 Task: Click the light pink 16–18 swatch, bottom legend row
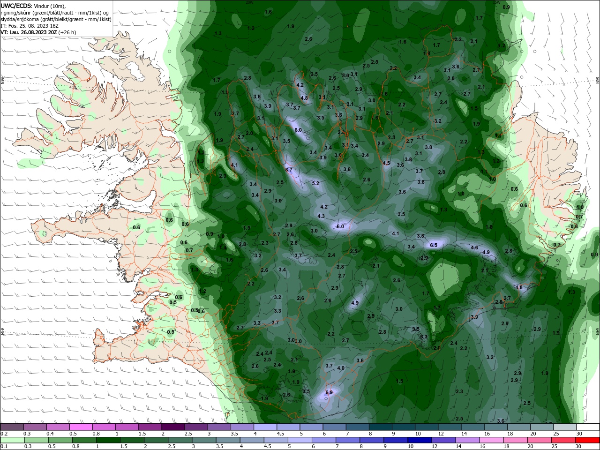coord(491,440)
